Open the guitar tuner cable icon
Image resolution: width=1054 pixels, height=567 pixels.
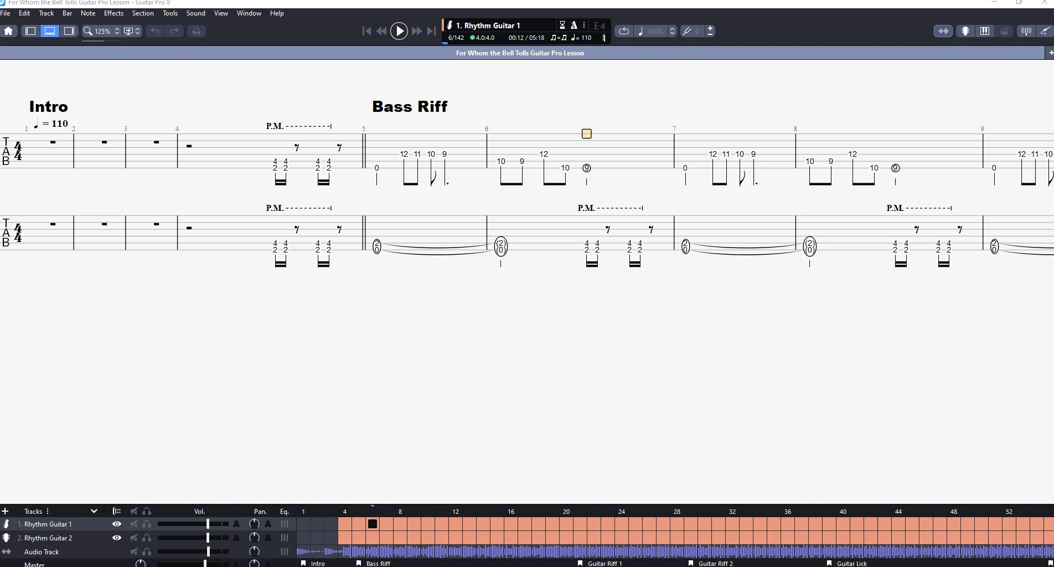tap(1045, 31)
